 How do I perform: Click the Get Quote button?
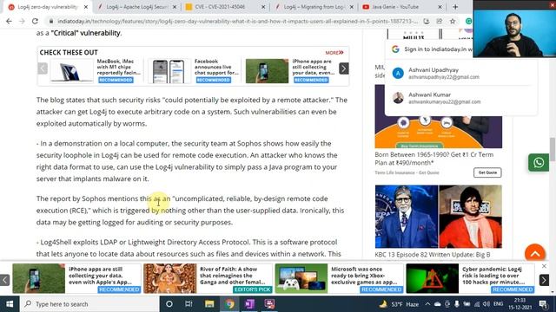tap(487, 172)
